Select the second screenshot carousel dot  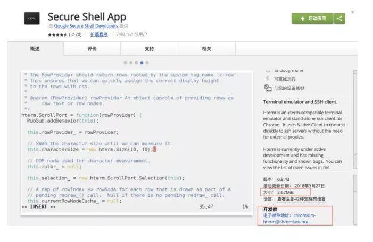131,63
